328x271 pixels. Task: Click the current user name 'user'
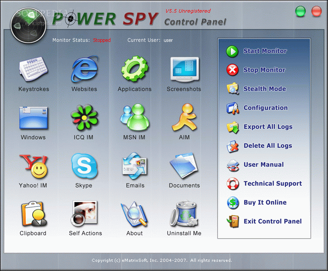point(168,40)
